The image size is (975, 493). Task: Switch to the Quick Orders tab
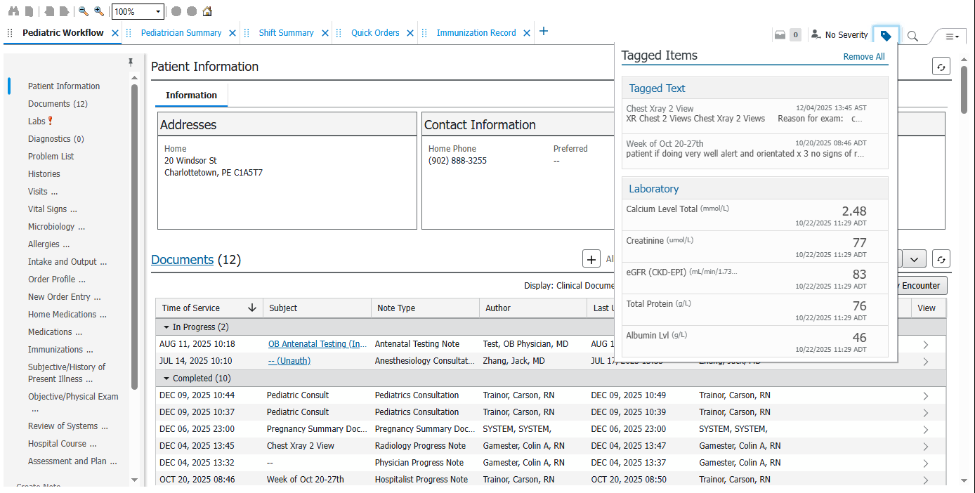point(375,33)
